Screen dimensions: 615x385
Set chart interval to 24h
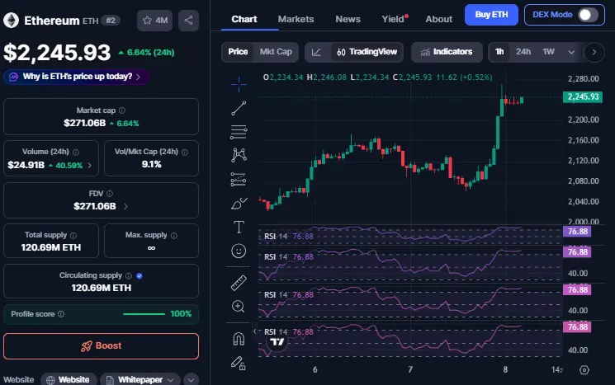523,52
